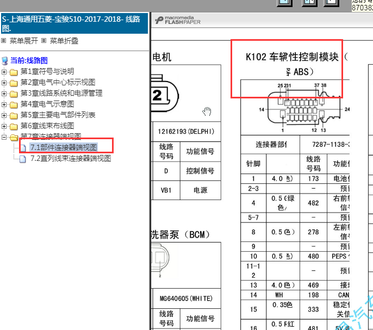Click the part number MG640605 (WHITE)
The width and height of the screenshot is (373, 330).
186,298
